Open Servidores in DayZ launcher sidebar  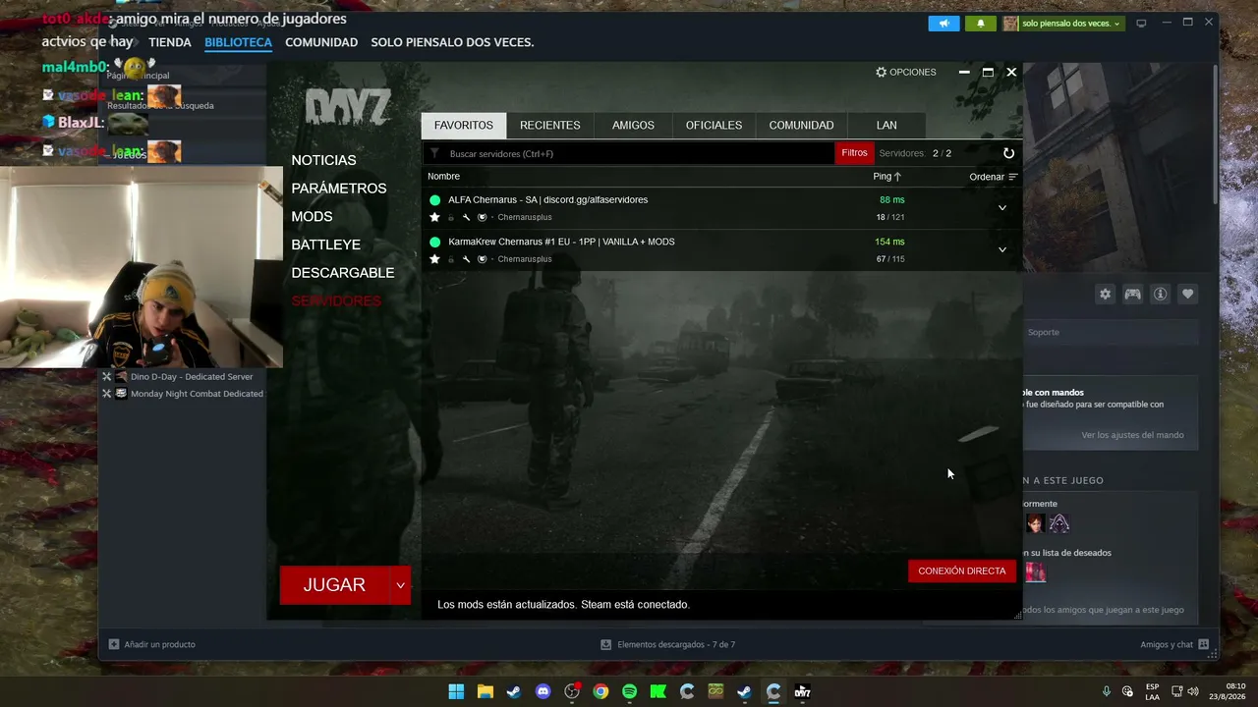[x=336, y=300]
